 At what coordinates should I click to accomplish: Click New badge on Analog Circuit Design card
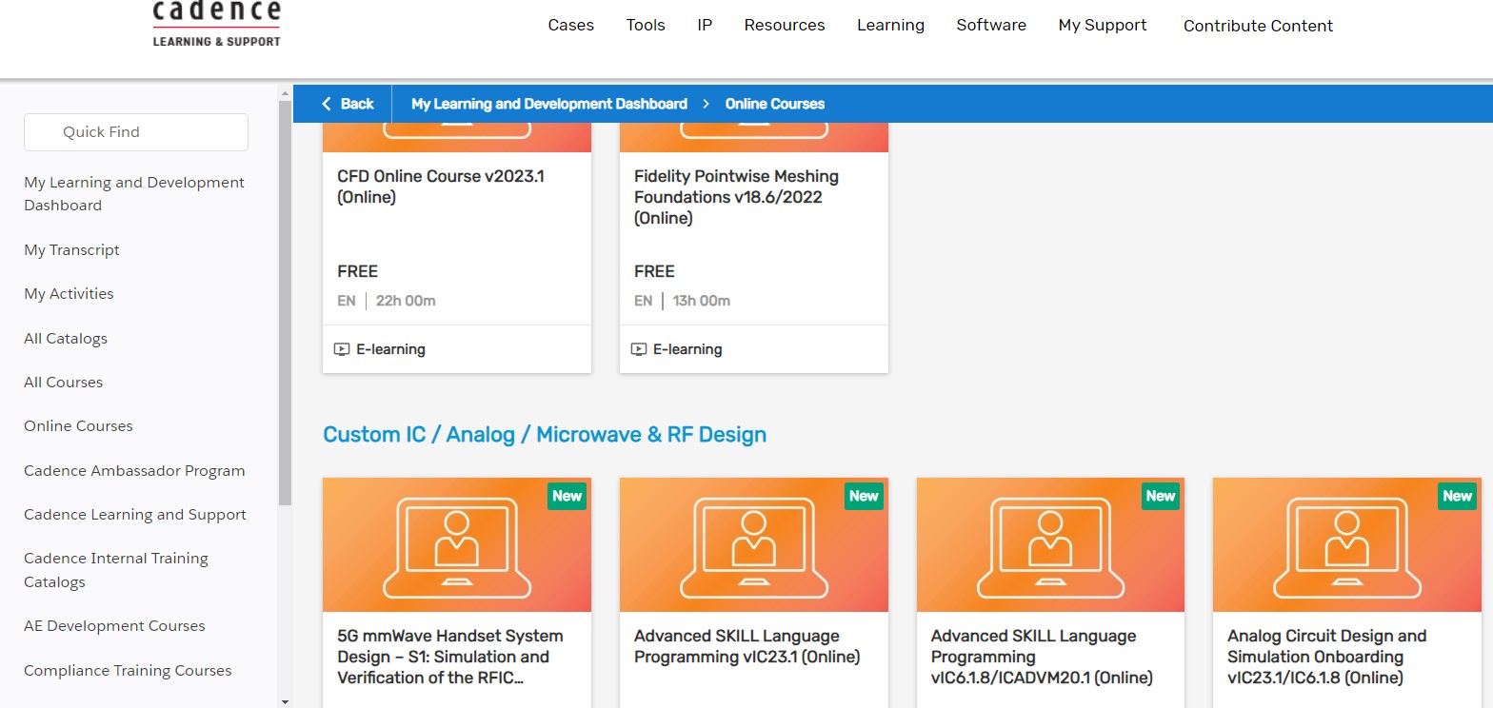tap(1457, 496)
